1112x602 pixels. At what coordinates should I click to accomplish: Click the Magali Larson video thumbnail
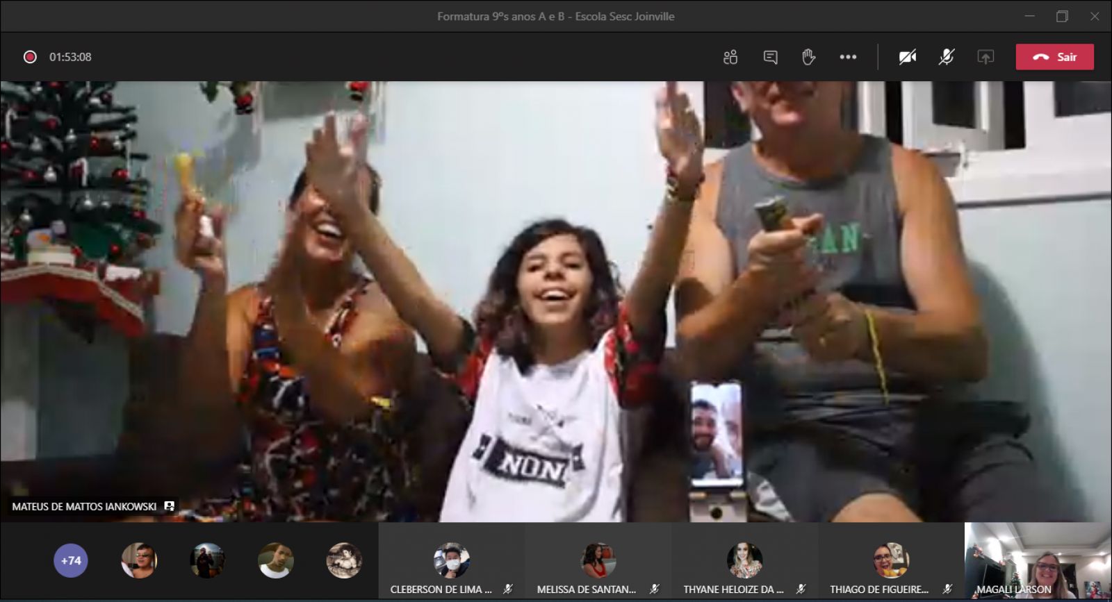click(1038, 561)
